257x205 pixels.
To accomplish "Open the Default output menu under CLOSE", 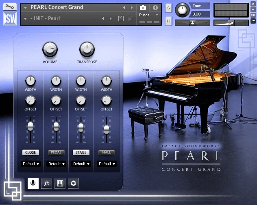I will click(30, 164).
